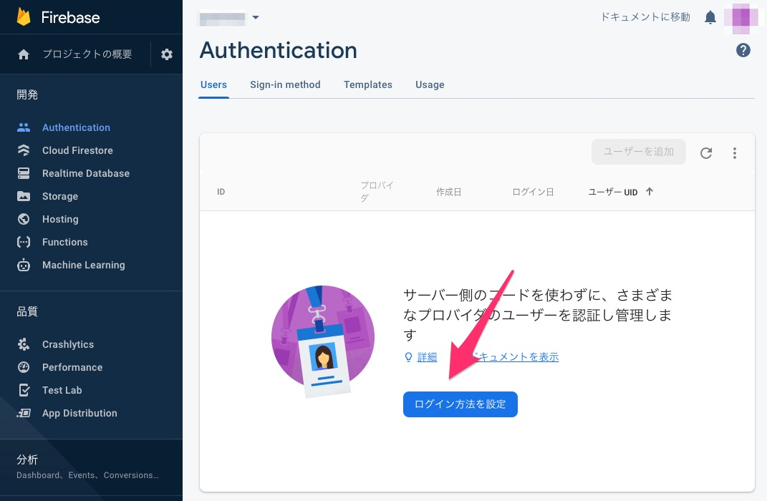Open the help question mark icon
The width and height of the screenshot is (767, 501).
(743, 50)
